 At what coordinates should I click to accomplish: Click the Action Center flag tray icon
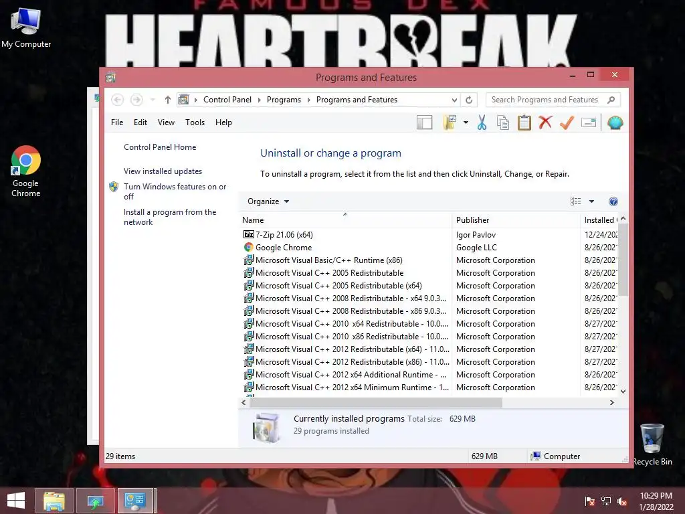590,501
